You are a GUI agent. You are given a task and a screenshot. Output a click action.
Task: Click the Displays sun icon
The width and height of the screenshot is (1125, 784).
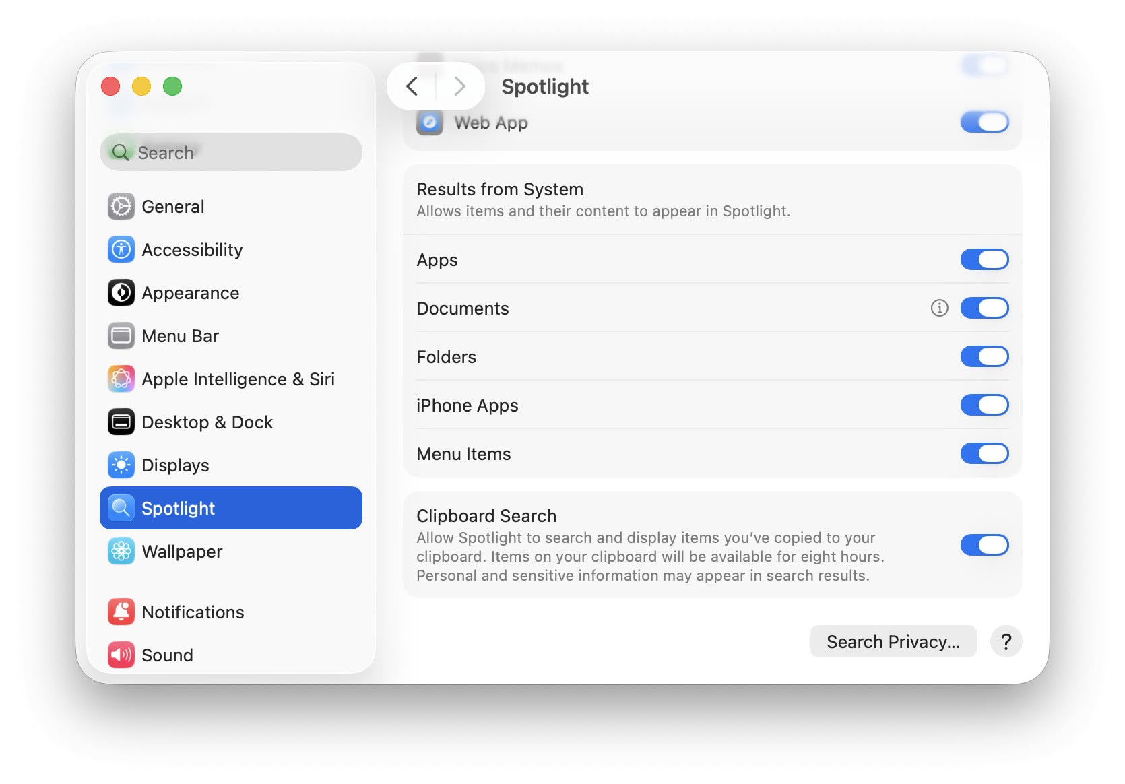tap(121, 465)
